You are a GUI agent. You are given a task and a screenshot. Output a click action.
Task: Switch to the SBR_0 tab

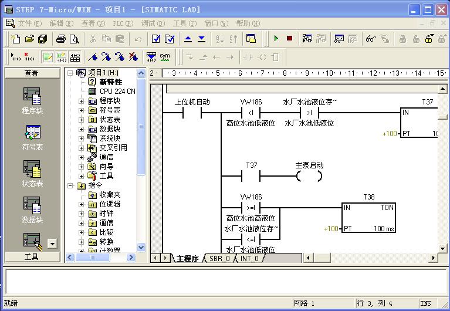pyautogui.click(x=219, y=258)
